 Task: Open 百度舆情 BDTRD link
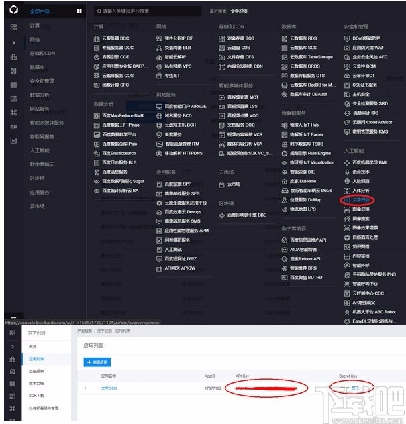(x=306, y=278)
